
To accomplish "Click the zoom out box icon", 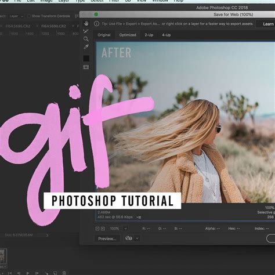I will (x=97, y=229).
